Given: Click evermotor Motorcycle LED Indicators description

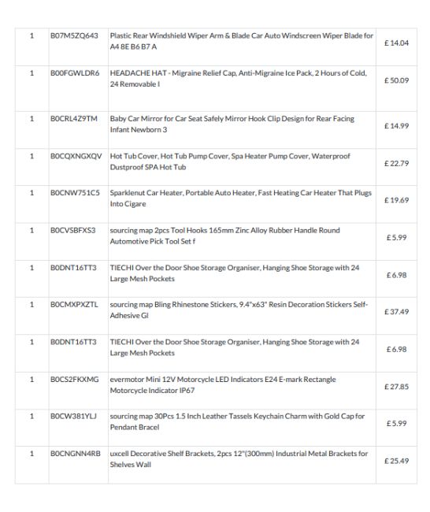Looking at the screenshot, I should click(x=223, y=385).
